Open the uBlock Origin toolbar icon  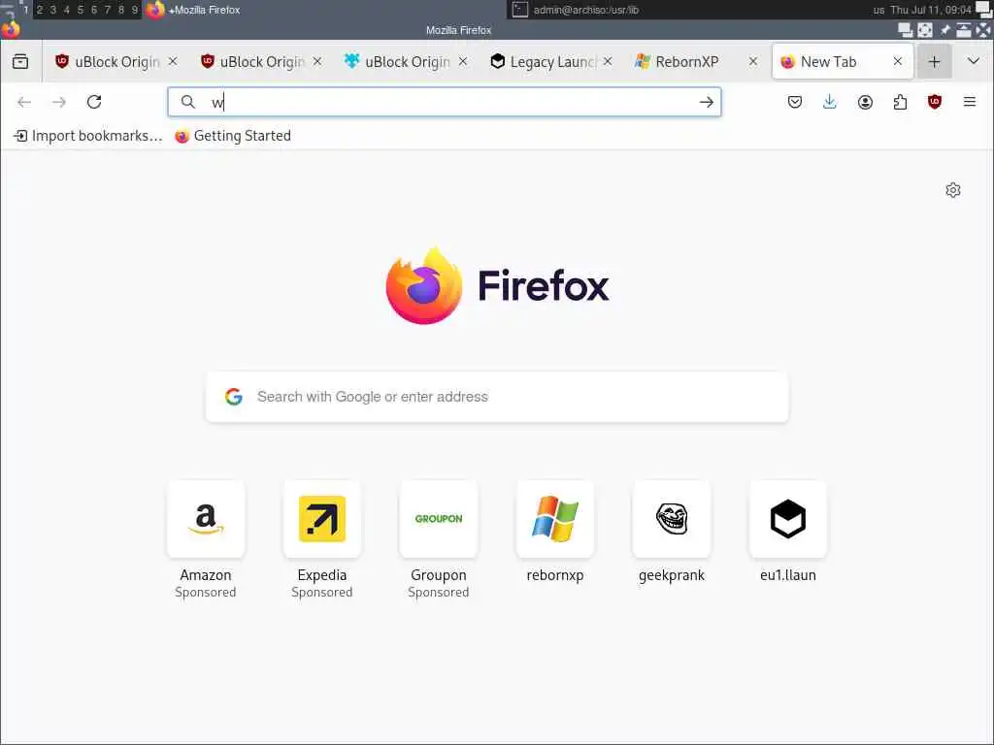[x=935, y=102]
